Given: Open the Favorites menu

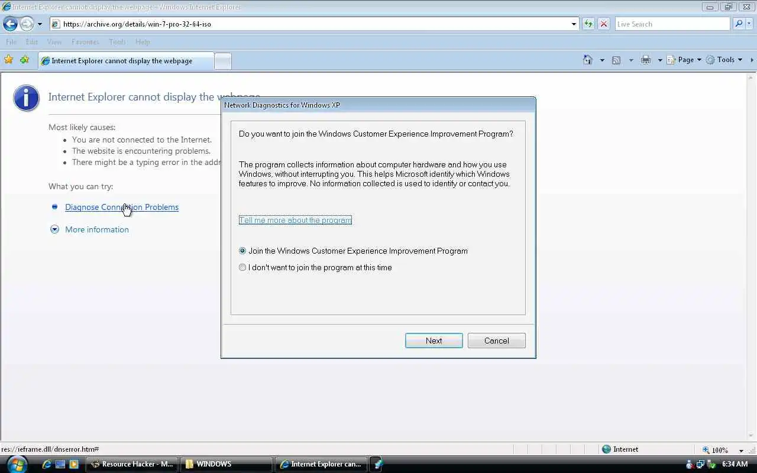Looking at the screenshot, I should point(85,42).
